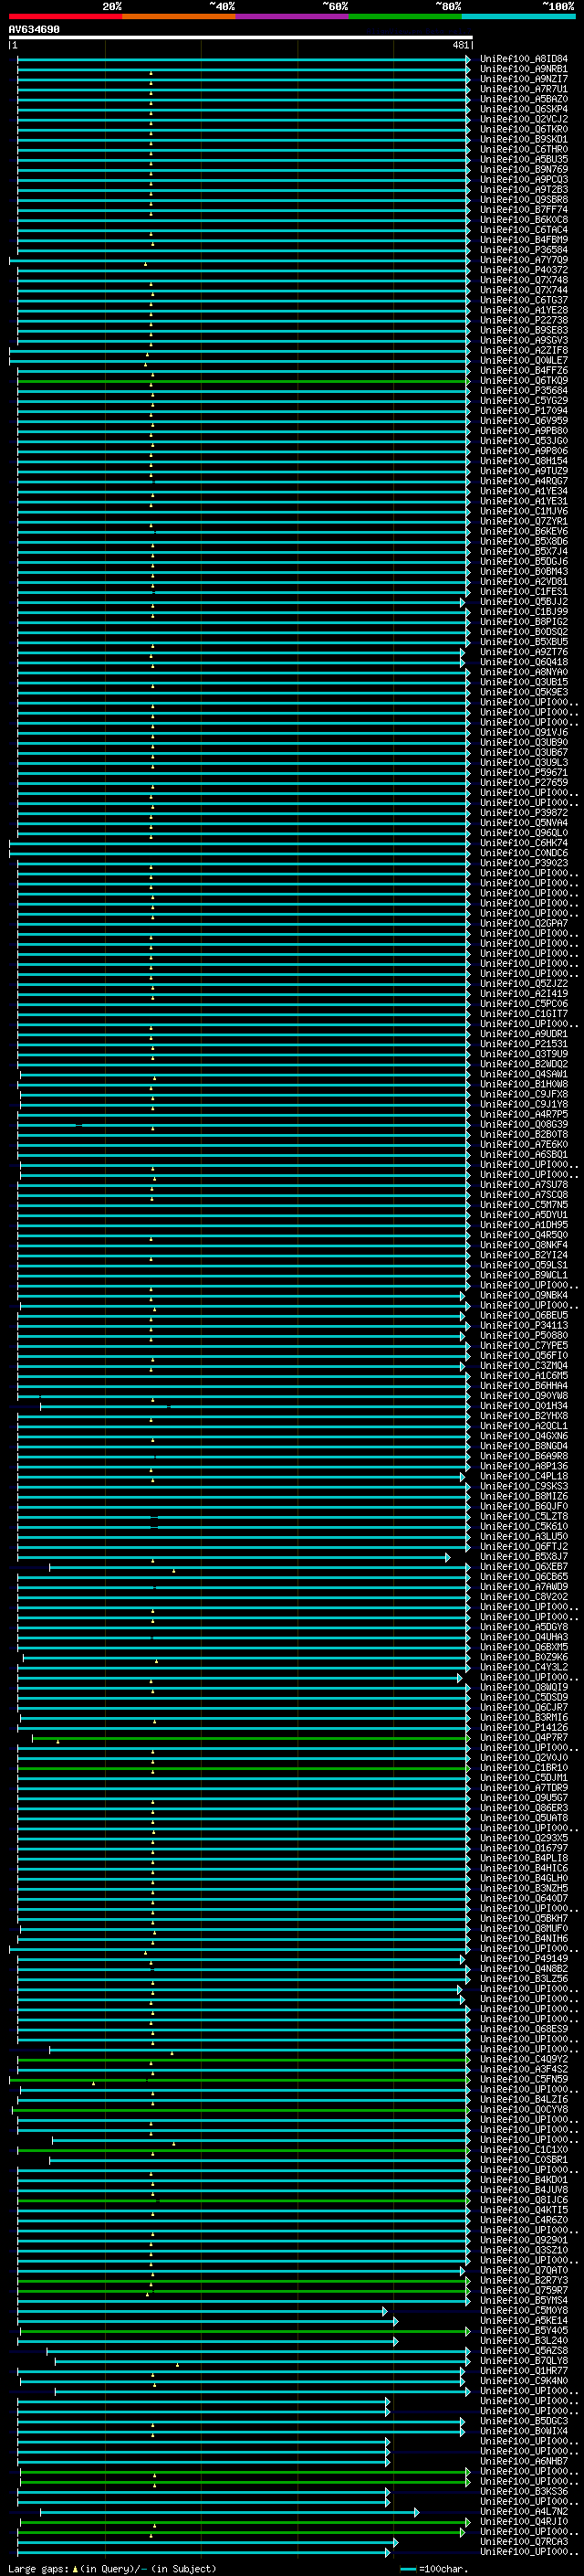
Task: Click the UniRef100_Q6XEB7 label
Action: tap(524, 1566)
